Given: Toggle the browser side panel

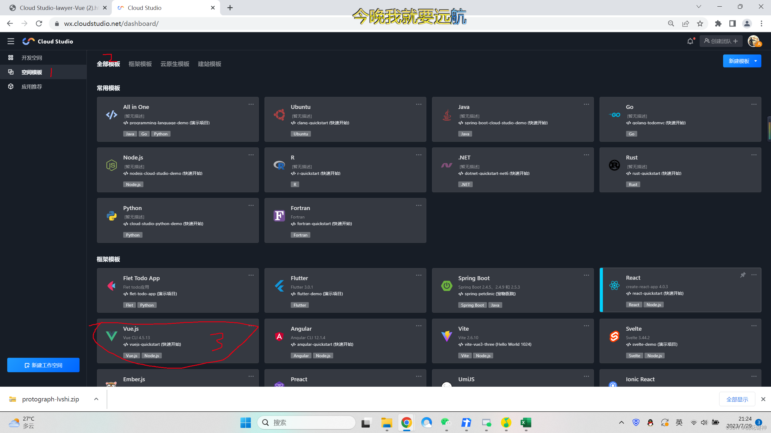Looking at the screenshot, I should point(732,23).
